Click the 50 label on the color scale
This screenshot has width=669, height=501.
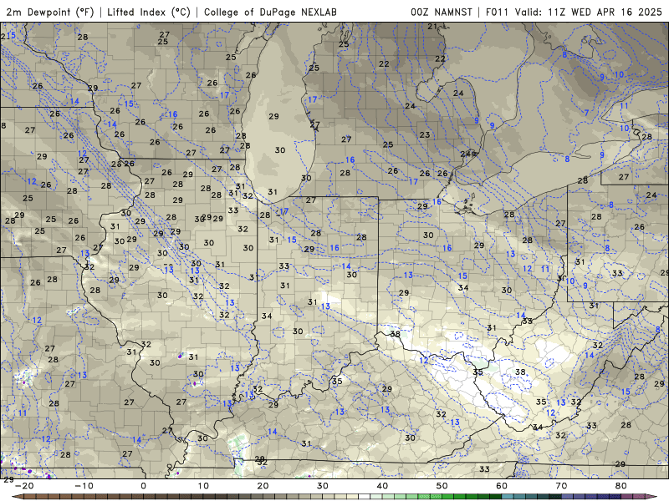click(442, 486)
